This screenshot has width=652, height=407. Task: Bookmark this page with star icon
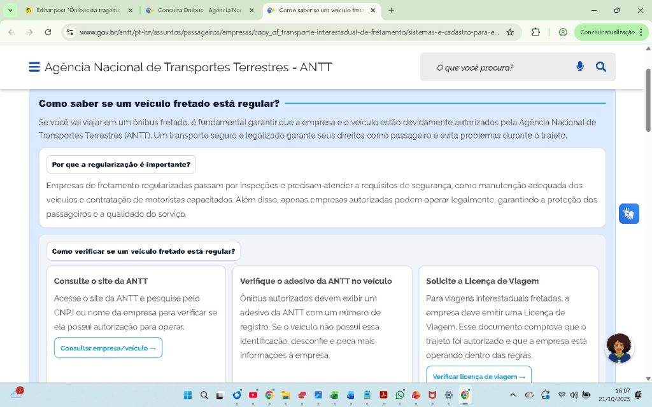[x=510, y=32]
